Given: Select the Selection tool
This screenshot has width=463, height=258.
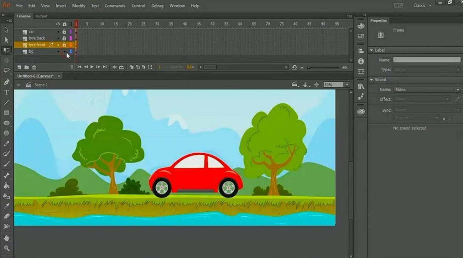Looking at the screenshot, I should [x=6, y=30].
